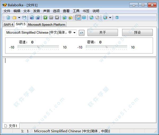Open the 声音 menu
Viewport: 159px width, 135px height.
pos(46,11)
